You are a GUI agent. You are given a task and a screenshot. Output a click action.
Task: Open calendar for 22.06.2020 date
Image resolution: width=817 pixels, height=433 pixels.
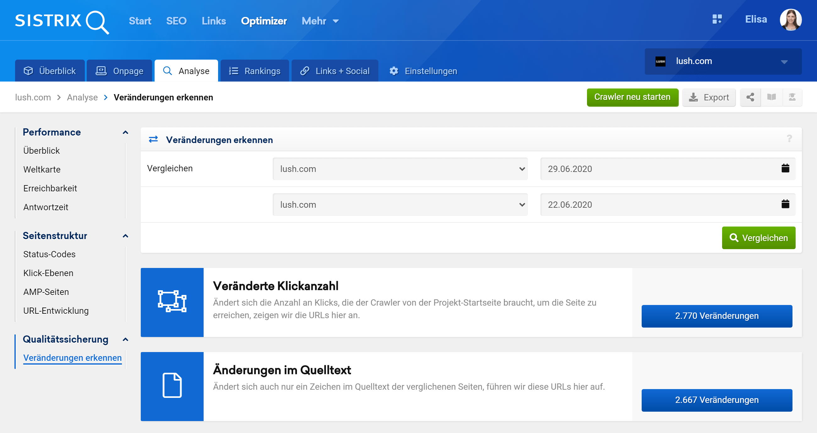coord(785,204)
